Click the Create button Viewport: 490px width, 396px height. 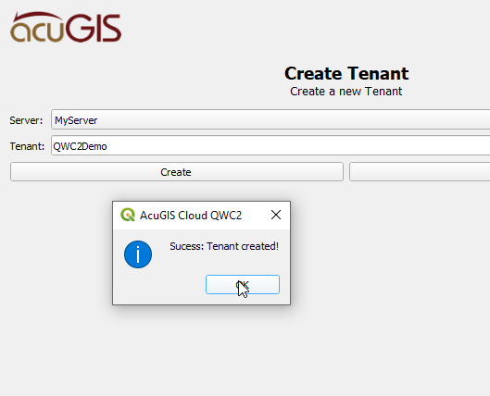click(x=177, y=172)
